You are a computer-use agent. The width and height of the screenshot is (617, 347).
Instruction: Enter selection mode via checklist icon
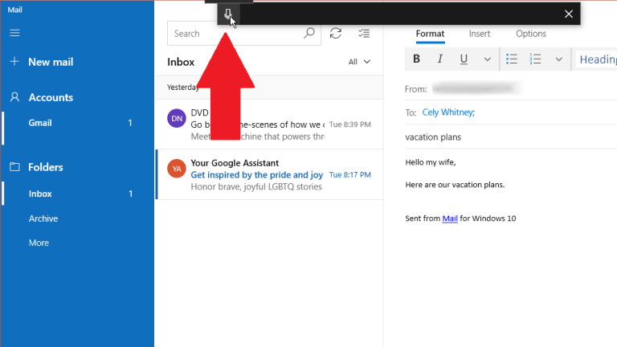364,34
